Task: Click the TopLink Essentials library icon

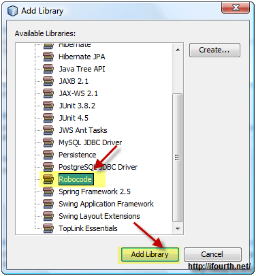Action: click(48, 228)
